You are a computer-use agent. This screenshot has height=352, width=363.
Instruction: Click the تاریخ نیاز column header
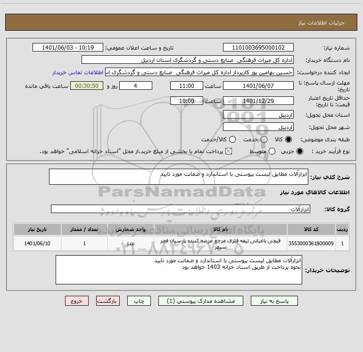[x=37, y=229]
